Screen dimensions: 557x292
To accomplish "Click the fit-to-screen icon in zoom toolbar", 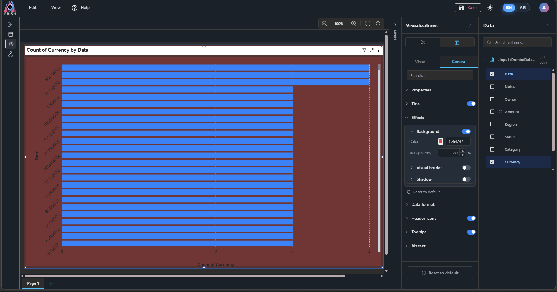I will coord(368,24).
